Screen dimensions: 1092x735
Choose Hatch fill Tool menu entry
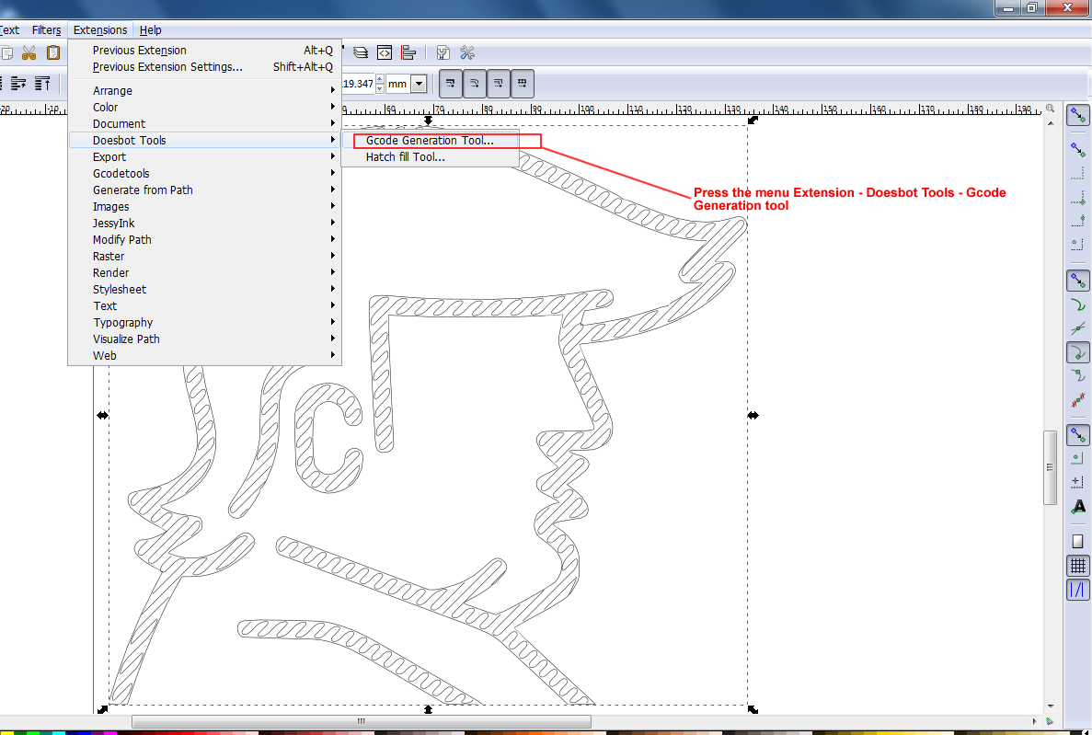point(406,157)
